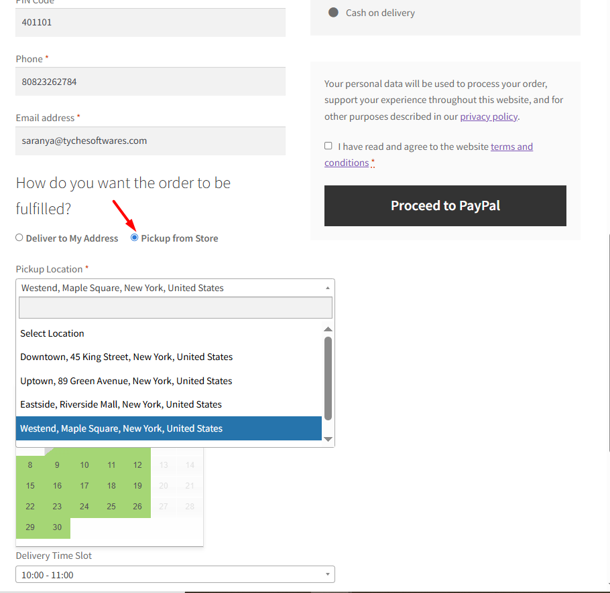This screenshot has height=593, width=610.
Task: Click the Email address input field
Action: 150,141
